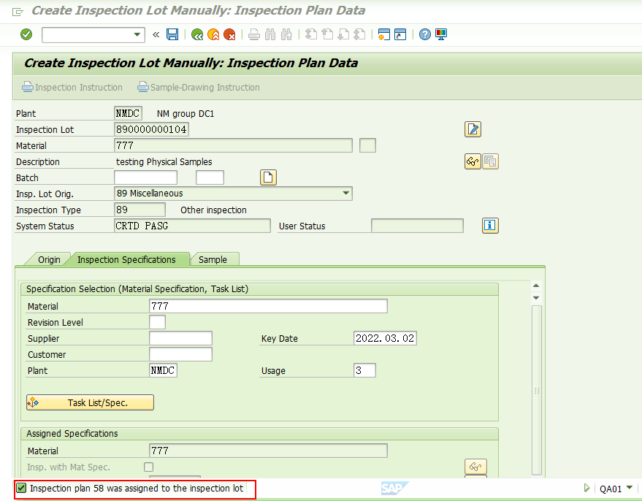Click the User Status field
This screenshot has width=642, height=501.
pos(417,226)
